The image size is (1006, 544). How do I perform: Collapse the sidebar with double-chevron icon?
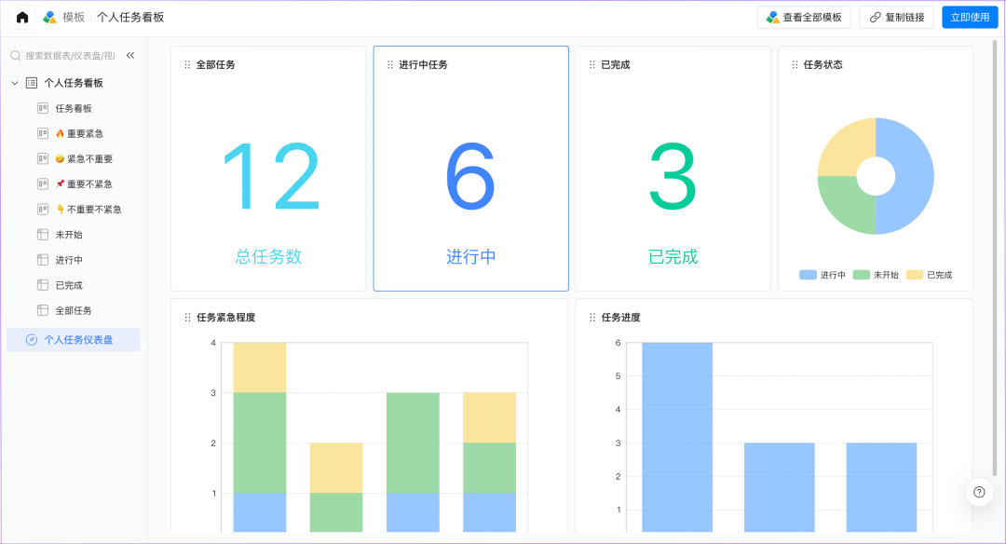[130, 56]
